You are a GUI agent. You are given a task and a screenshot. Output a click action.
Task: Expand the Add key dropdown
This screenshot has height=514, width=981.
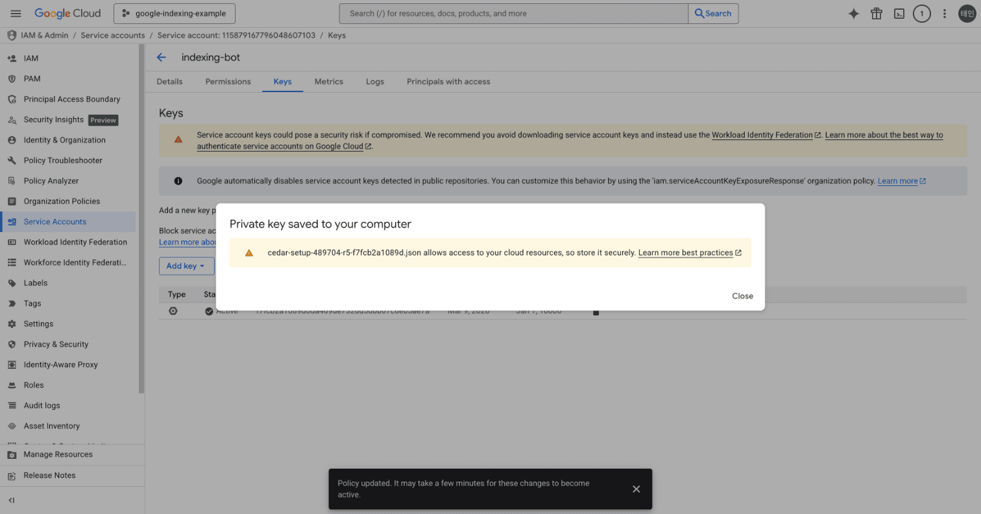[x=186, y=266]
